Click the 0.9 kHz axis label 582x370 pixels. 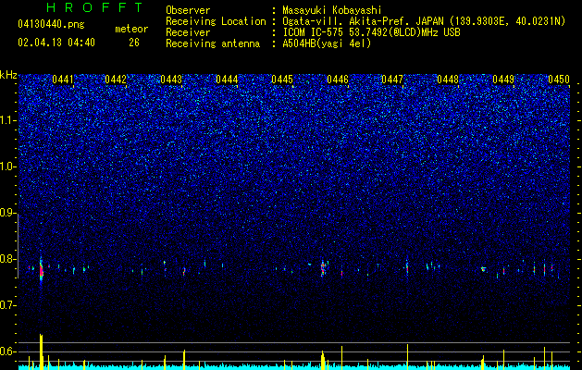[x=7, y=213]
